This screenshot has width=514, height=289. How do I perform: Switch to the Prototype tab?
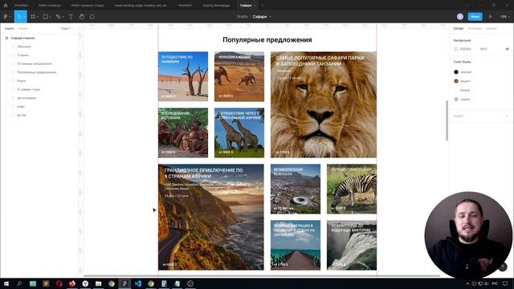click(x=475, y=29)
